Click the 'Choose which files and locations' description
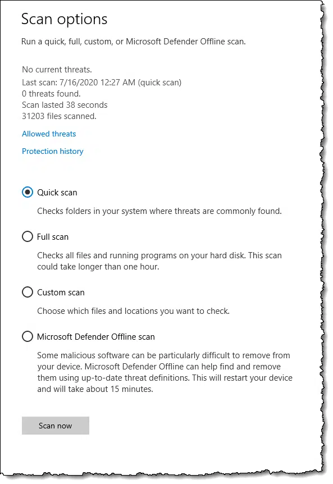The image size is (333, 484). tap(133, 311)
